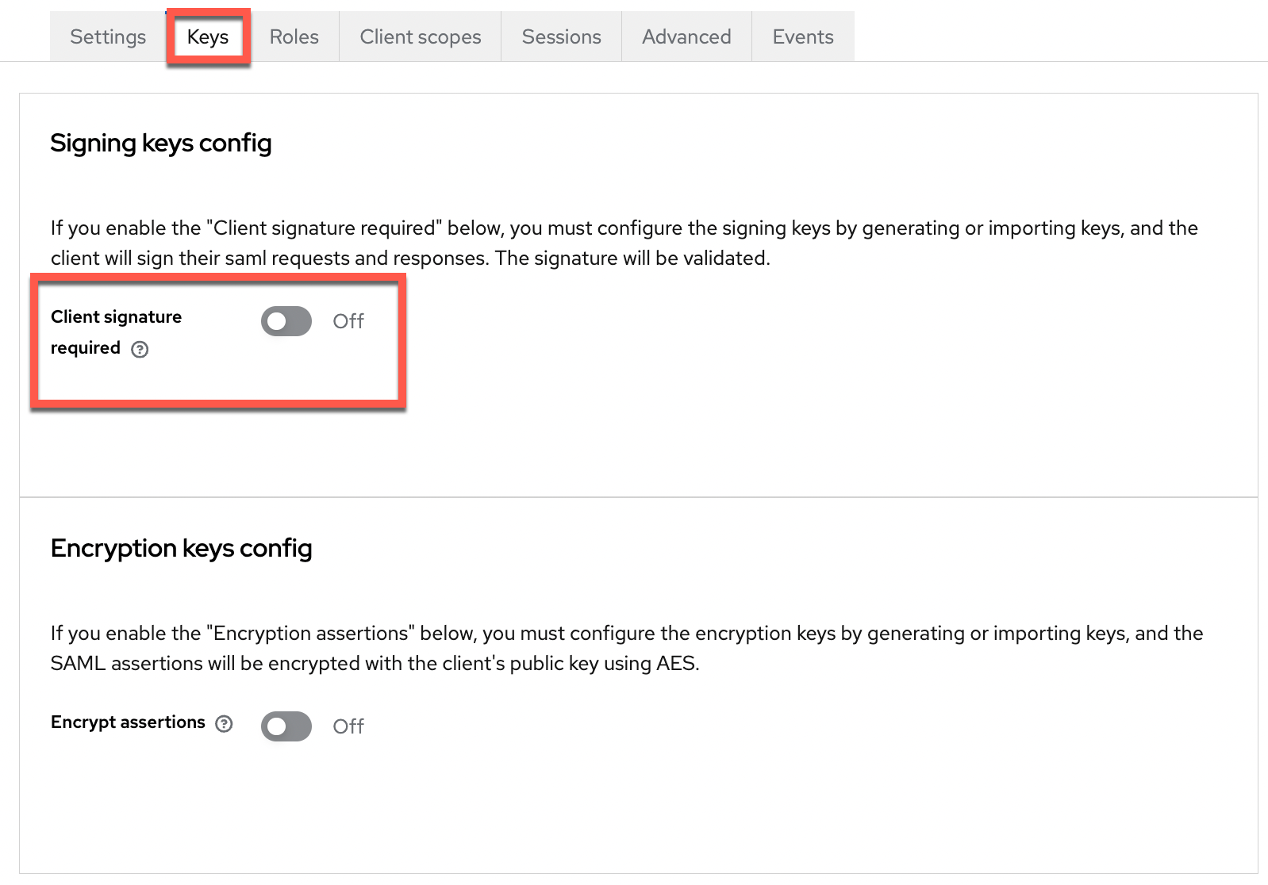This screenshot has height=885, width=1268.
Task: Enable the Client signature required switch
Action: (286, 321)
